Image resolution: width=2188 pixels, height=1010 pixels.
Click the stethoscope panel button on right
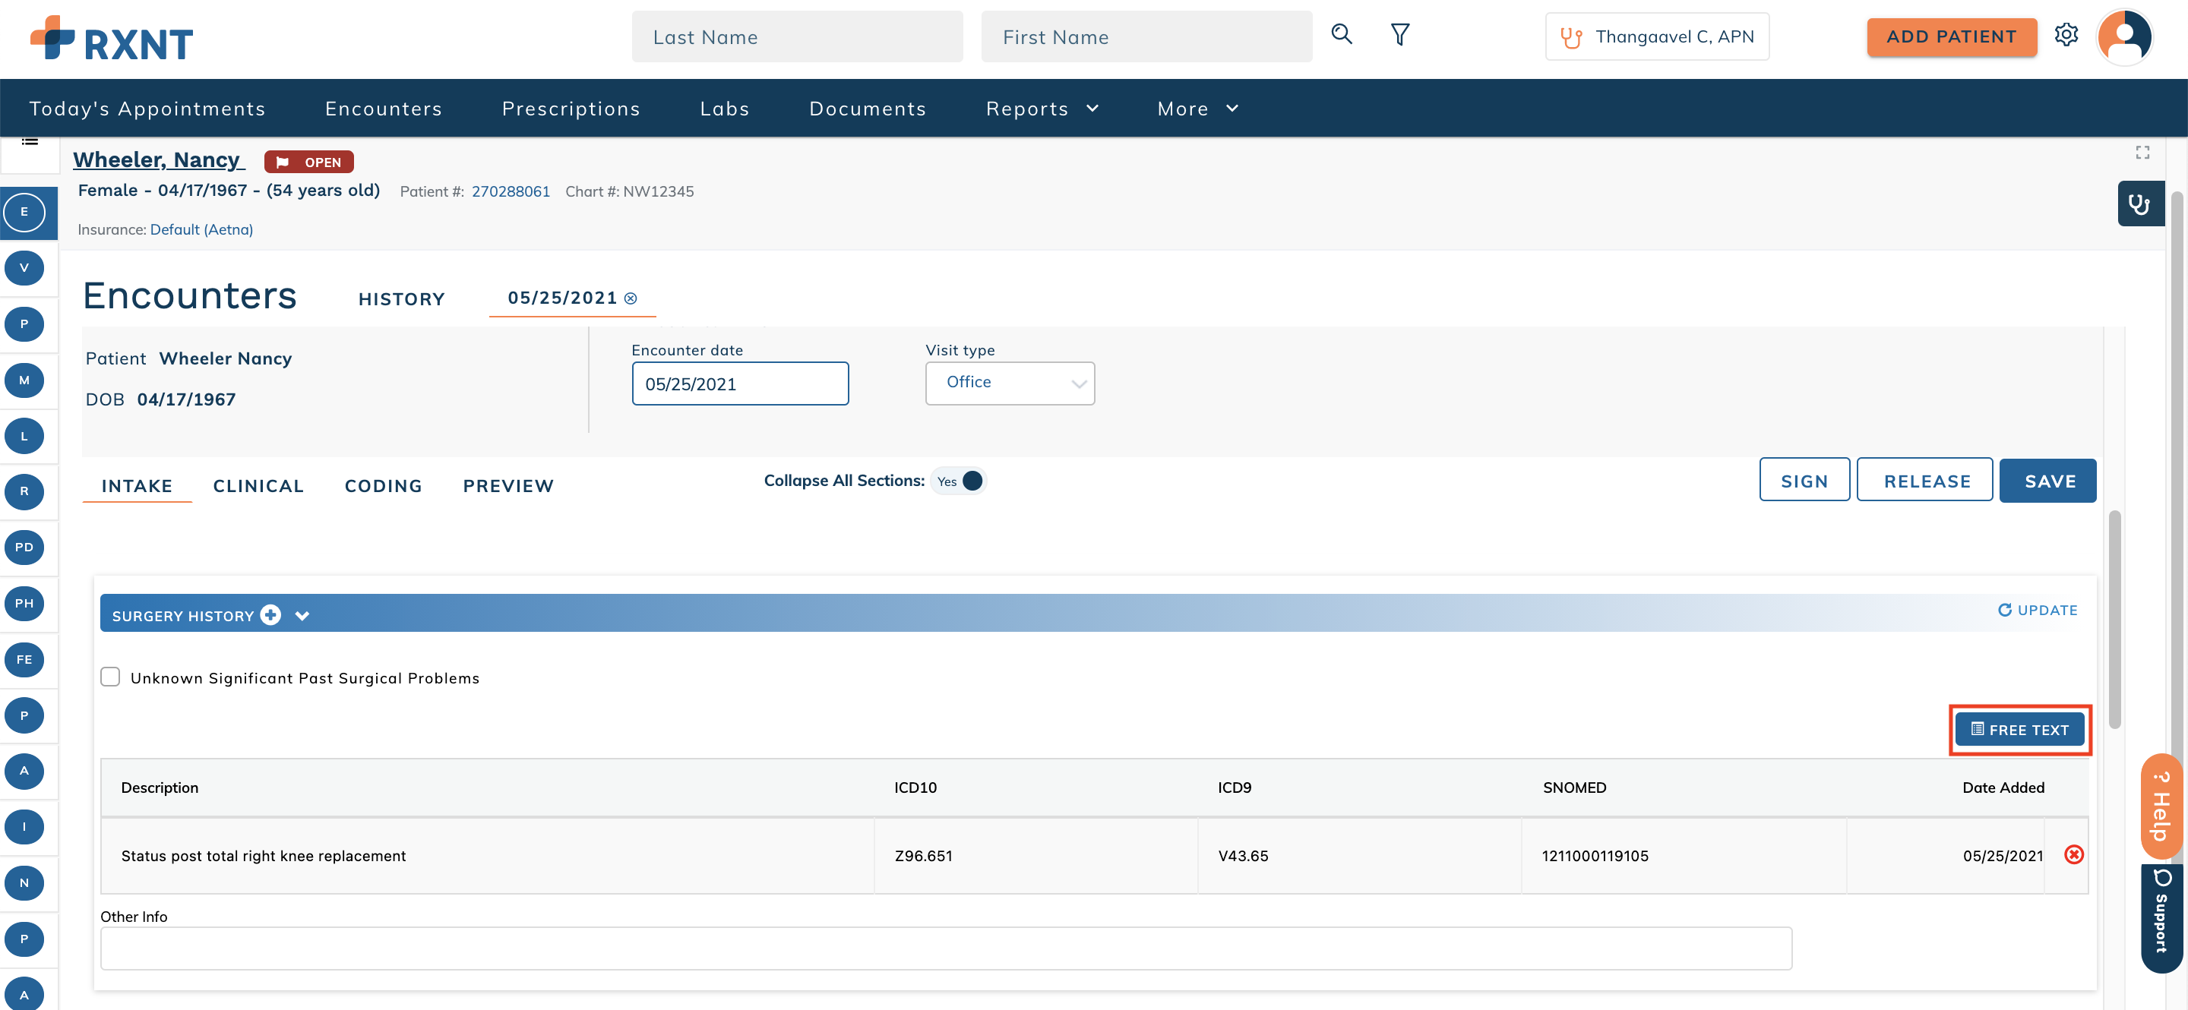pyautogui.click(x=2139, y=204)
